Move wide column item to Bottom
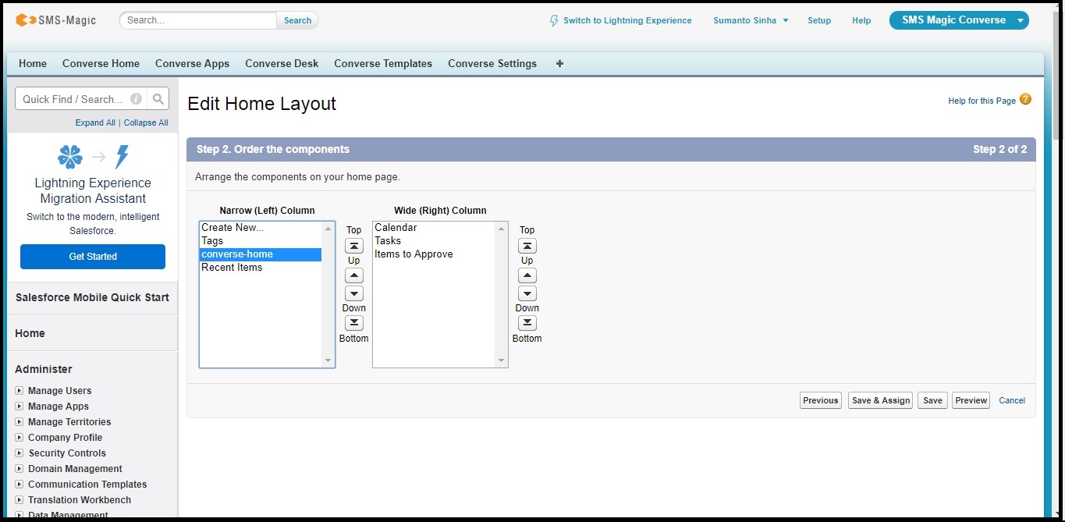The width and height of the screenshot is (1065, 522). [x=527, y=323]
